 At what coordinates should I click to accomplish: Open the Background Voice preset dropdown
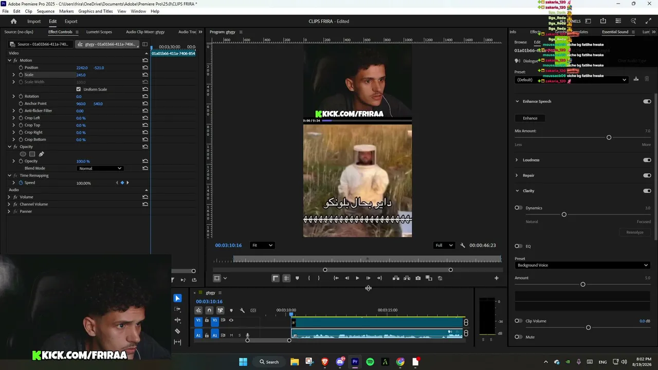click(582, 265)
